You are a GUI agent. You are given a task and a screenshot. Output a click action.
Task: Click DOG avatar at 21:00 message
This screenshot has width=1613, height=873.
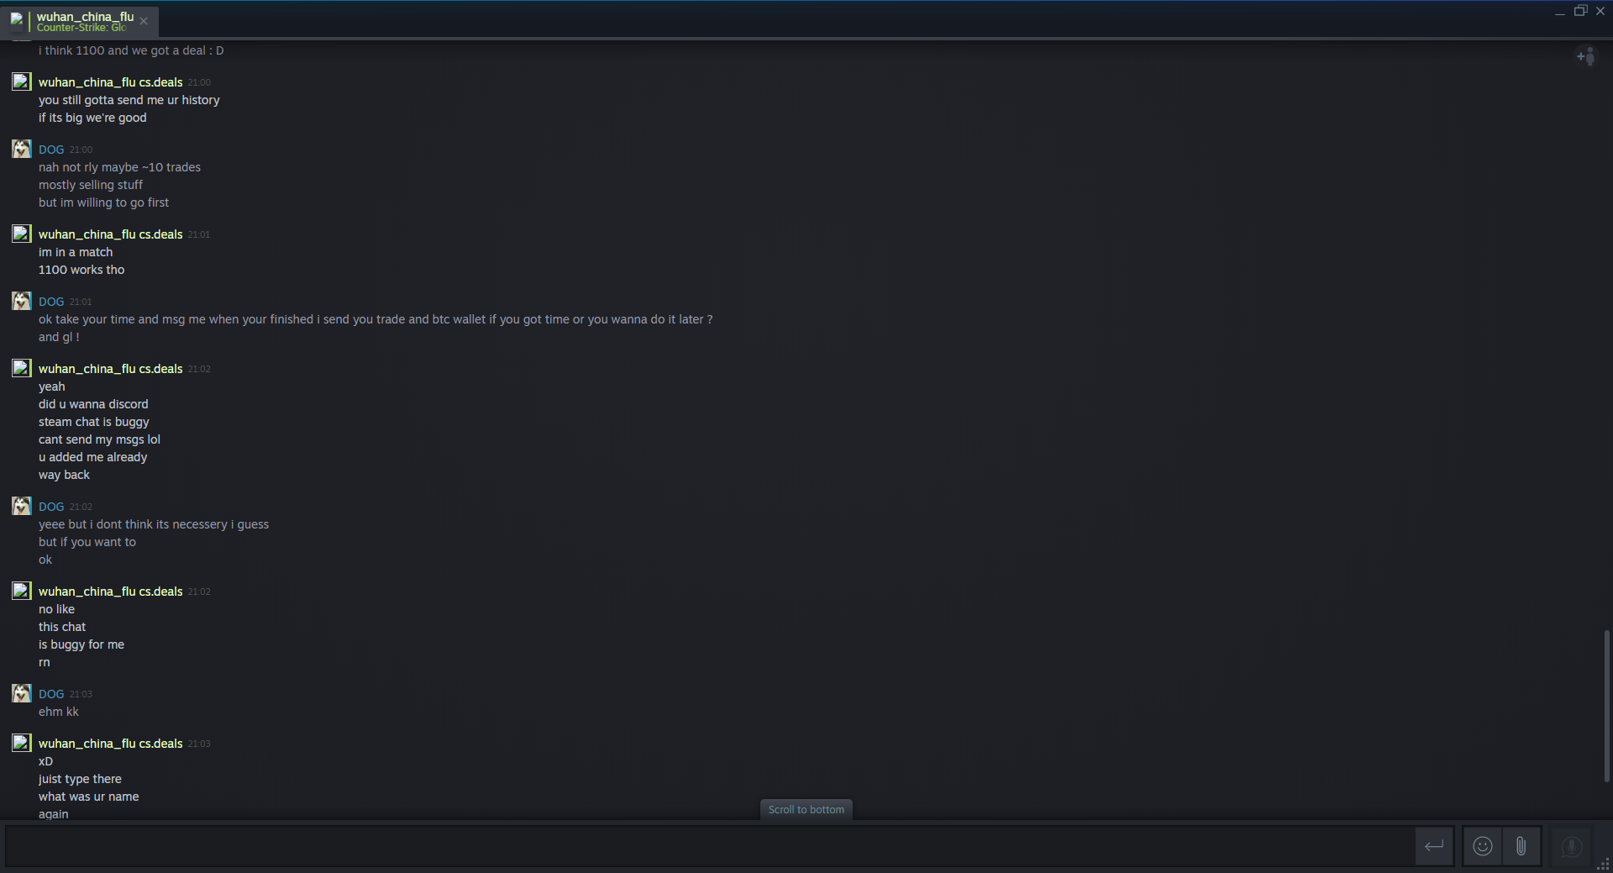click(22, 150)
